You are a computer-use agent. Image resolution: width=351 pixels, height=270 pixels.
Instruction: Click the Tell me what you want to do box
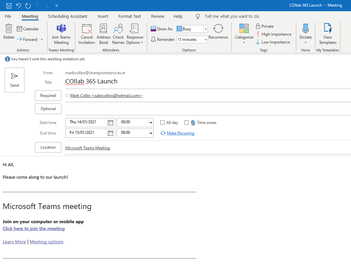click(232, 16)
